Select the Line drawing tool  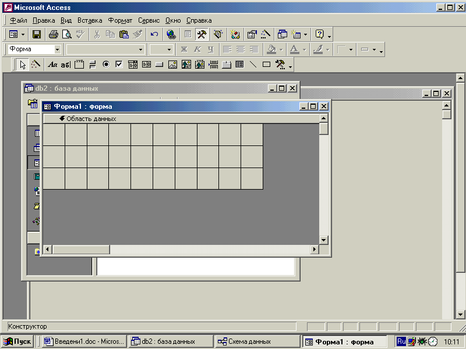[253, 65]
